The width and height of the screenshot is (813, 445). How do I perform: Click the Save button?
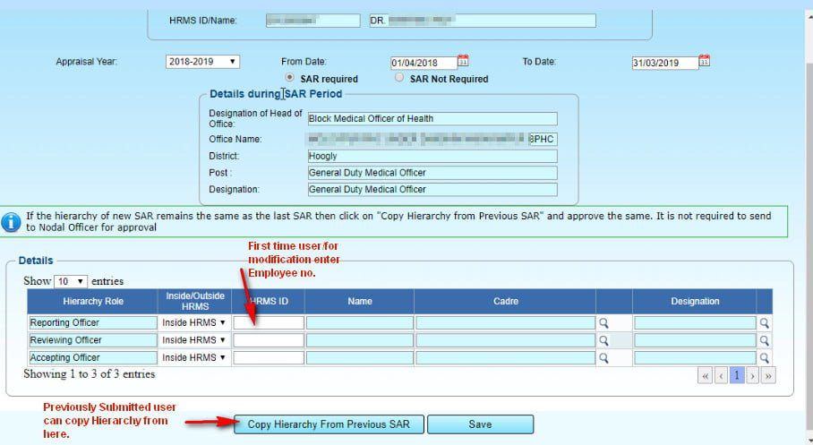(x=480, y=424)
